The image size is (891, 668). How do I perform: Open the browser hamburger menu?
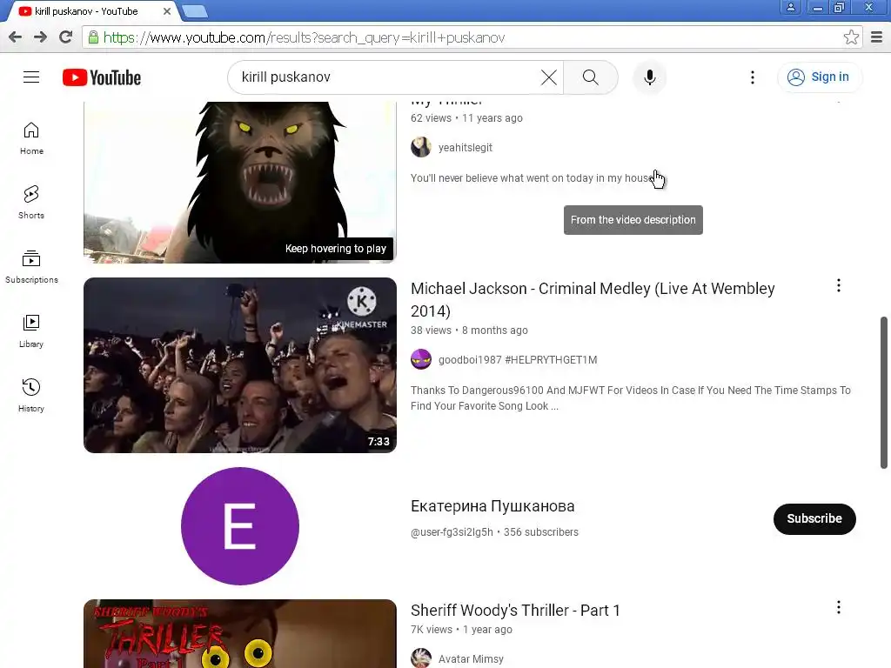(877, 37)
